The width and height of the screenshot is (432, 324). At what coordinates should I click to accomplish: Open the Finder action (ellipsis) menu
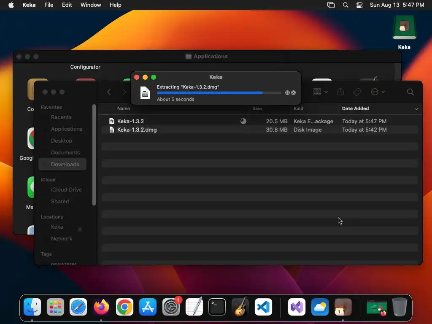tap(378, 92)
